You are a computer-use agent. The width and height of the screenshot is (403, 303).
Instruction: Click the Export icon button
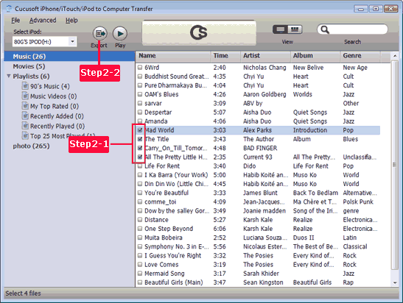point(100,33)
